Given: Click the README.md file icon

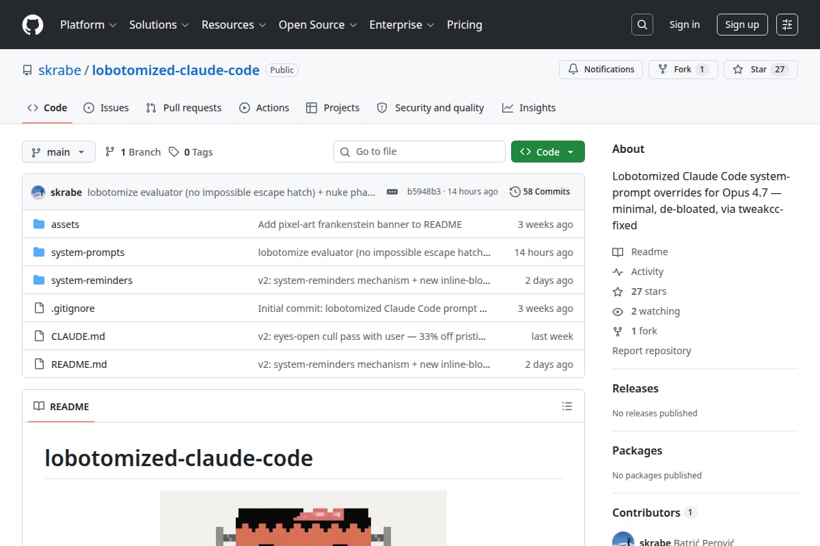Looking at the screenshot, I should (x=39, y=364).
